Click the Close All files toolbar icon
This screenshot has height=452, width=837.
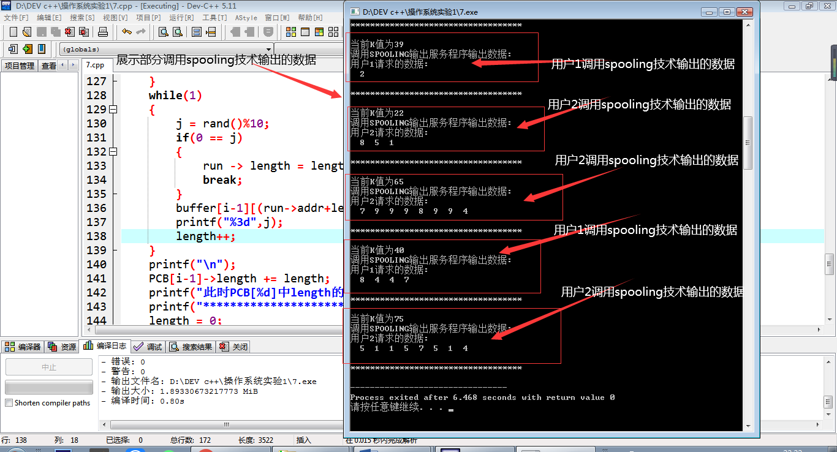(x=83, y=32)
